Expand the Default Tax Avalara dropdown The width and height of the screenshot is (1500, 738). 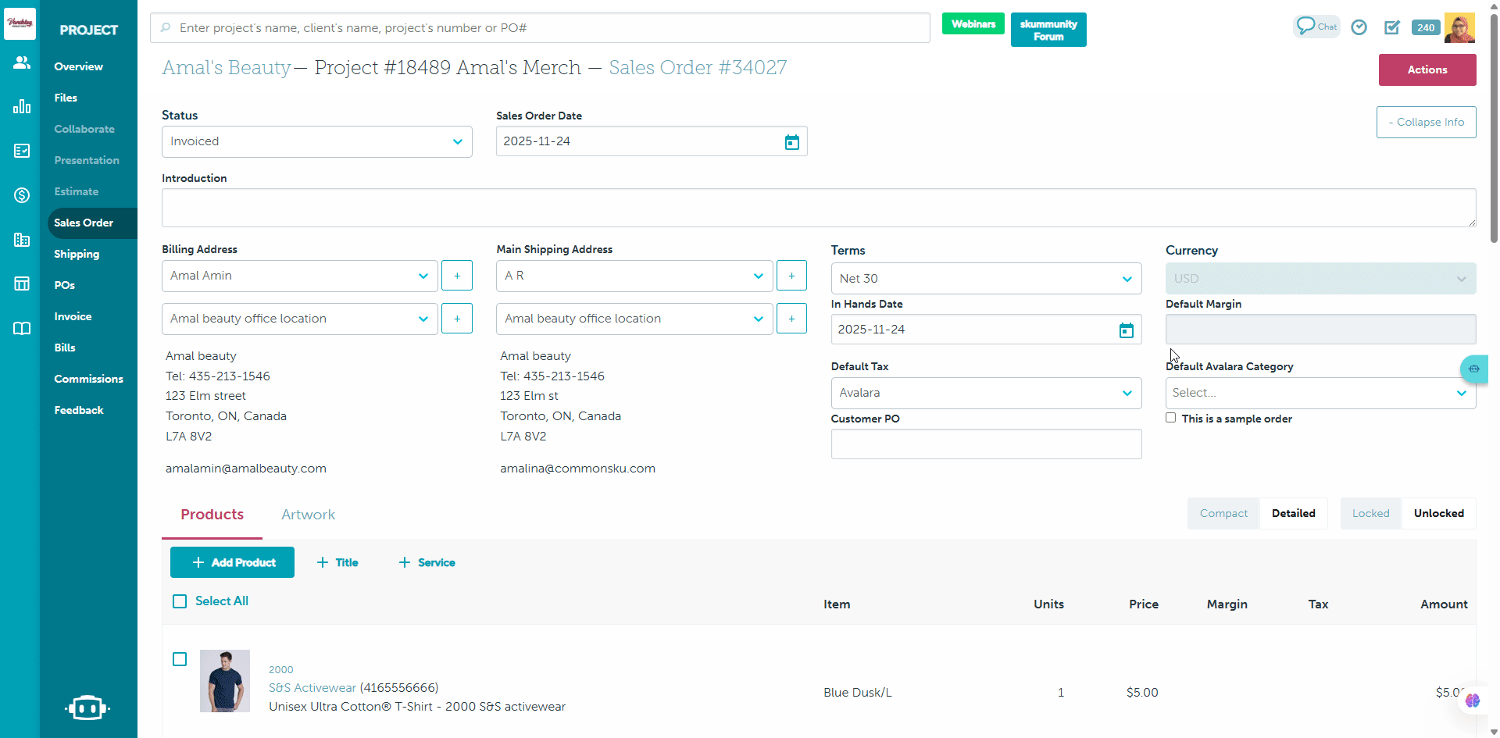point(986,393)
